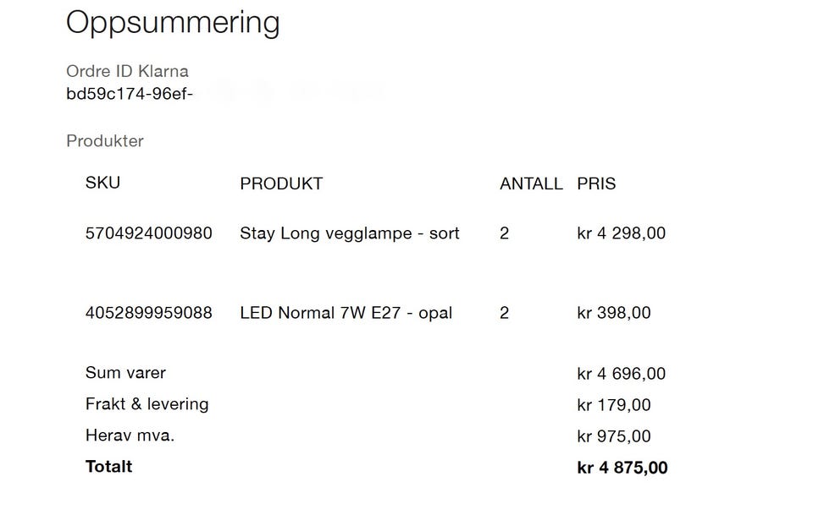
Task: Click the price kr 4 298,00
Action: click(621, 233)
